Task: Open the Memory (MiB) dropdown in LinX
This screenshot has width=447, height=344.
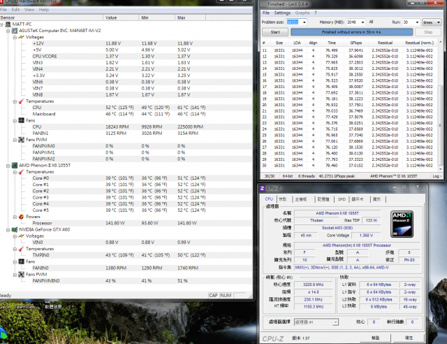Action: [x=362, y=22]
